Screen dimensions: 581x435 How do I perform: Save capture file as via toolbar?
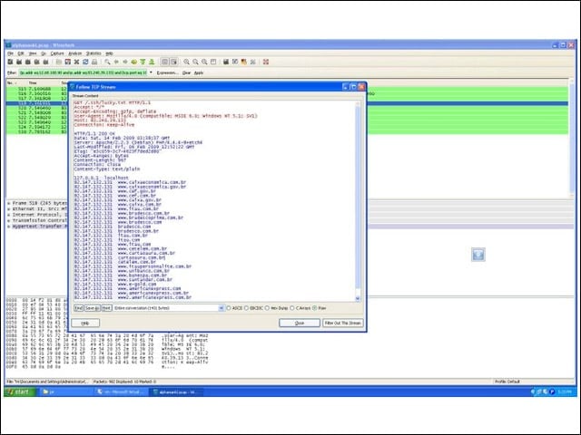67,62
